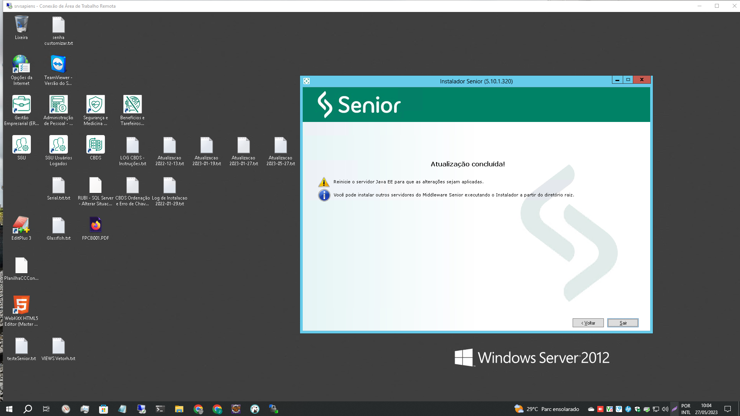The image size is (740, 416).
Task: Select the VIEWS Vetorh.txt desktop file
Action: pyautogui.click(x=59, y=349)
